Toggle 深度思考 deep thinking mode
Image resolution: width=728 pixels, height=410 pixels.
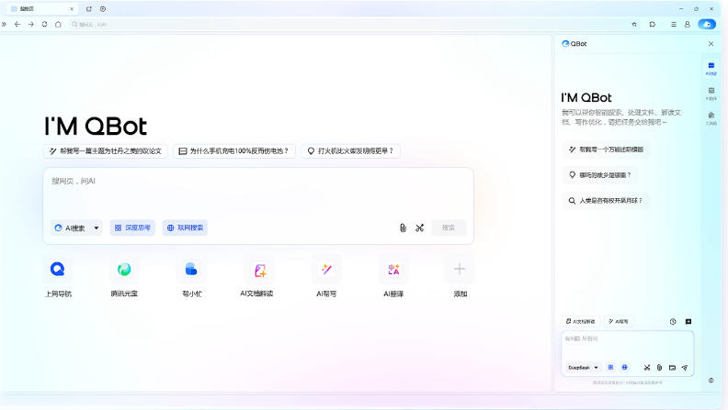[x=133, y=227]
